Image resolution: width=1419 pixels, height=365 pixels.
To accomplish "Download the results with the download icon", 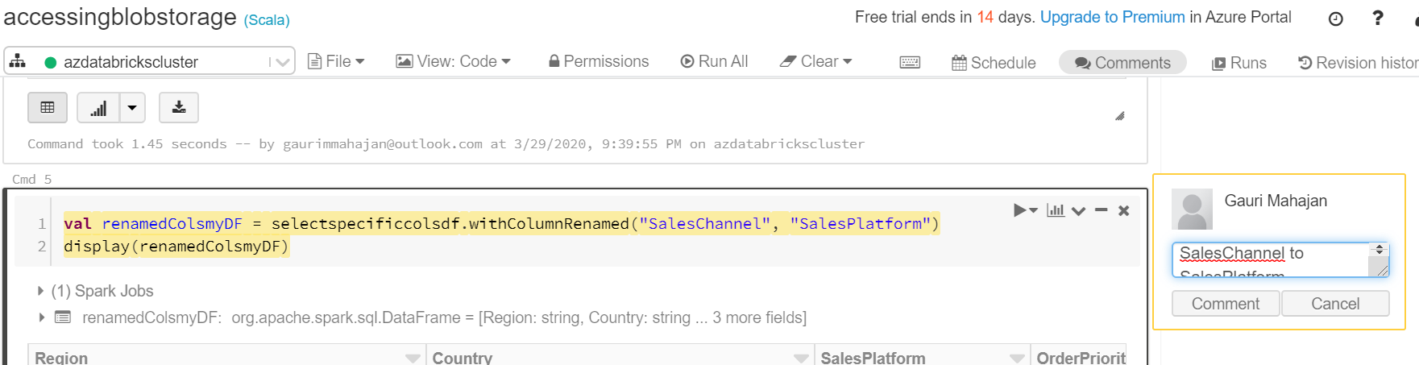I will (179, 107).
